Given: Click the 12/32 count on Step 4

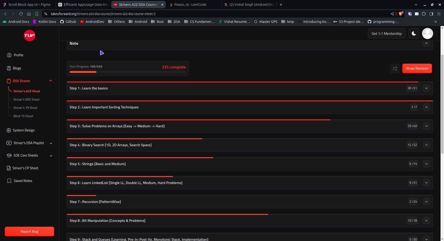Looking at the screenshot, I should point(412,145).
